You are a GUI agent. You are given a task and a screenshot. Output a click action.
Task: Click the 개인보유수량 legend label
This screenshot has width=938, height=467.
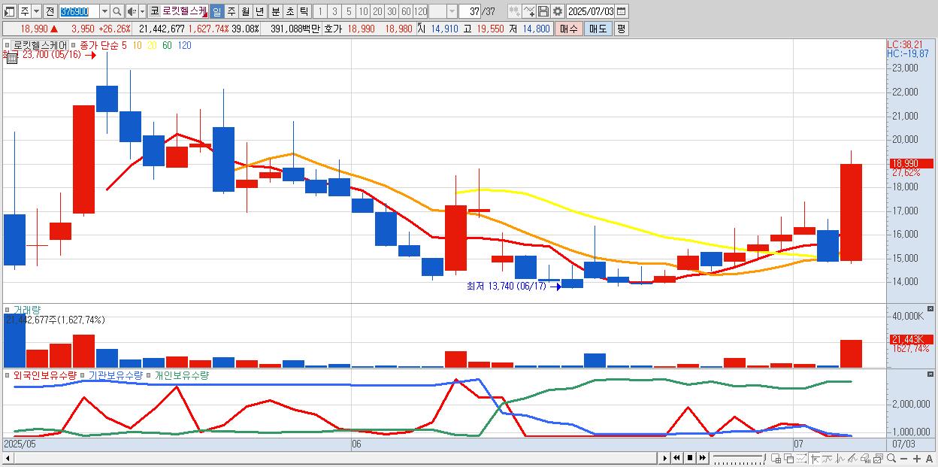click(181, 375)
